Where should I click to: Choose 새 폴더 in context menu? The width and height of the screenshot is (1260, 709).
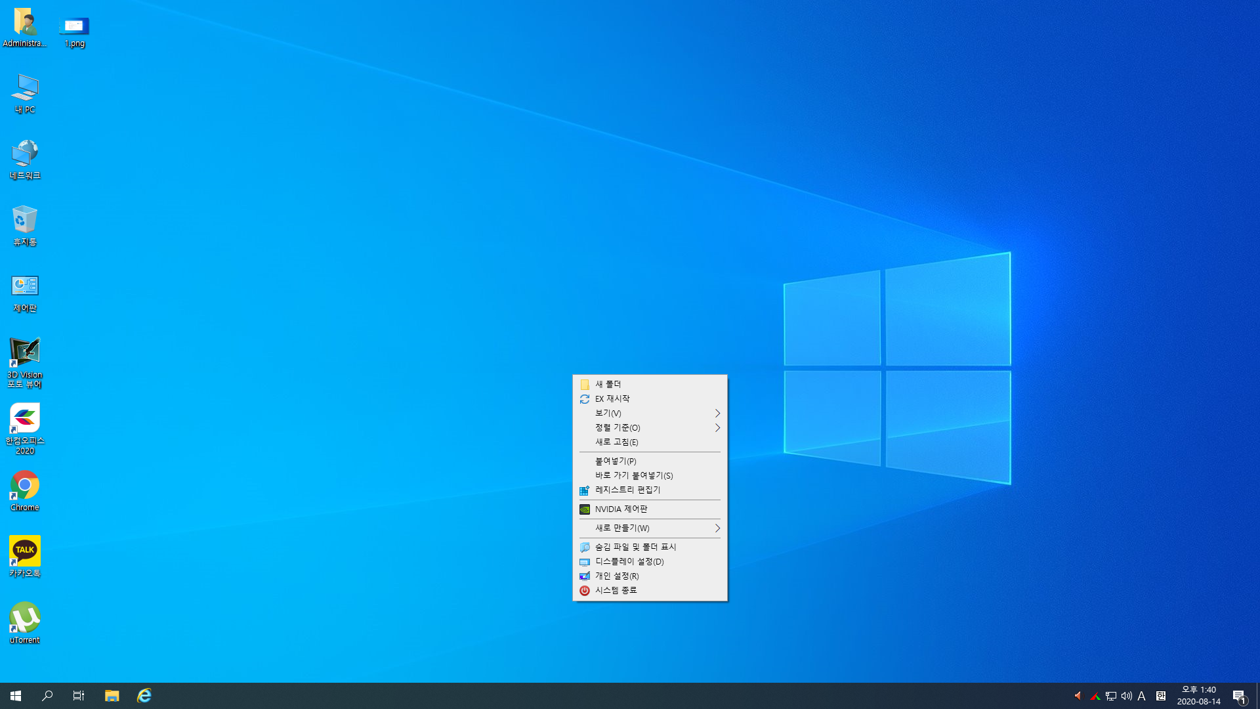point(650,384)
